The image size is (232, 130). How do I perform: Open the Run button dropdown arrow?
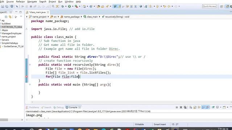(72, 6)
